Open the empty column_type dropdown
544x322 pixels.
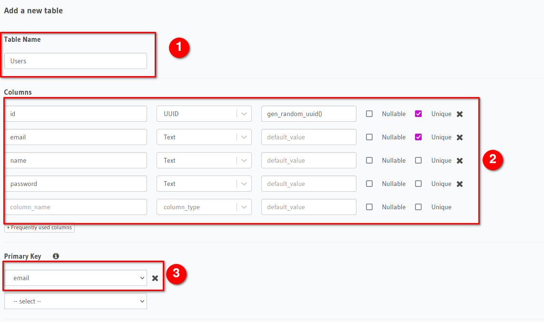[204, 207]
